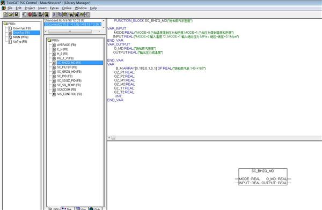322x210 pixels.
Task: Select MAIN (PRG) in the project tree
Action: (21, 37)
